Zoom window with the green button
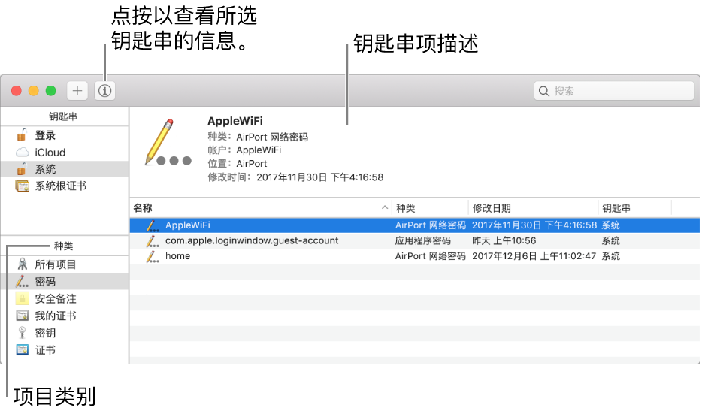The image size is (702, 414). pyautogui.click(x=51, y=91)
